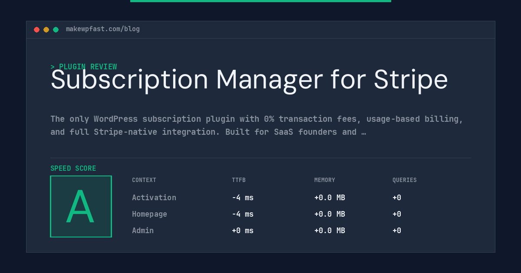Click the yellow window dot
Viewport: 521px width, 273px height.
[x=46, y=29]
